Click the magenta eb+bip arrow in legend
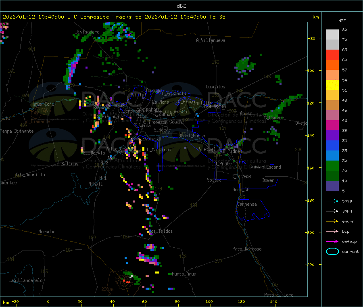 (332, 242)
